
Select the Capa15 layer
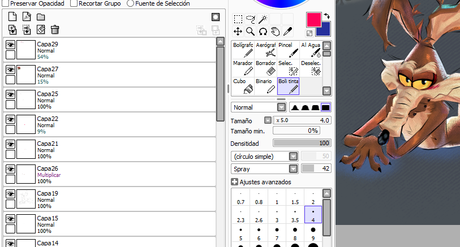pyautogui.click(x=109, y=224)
